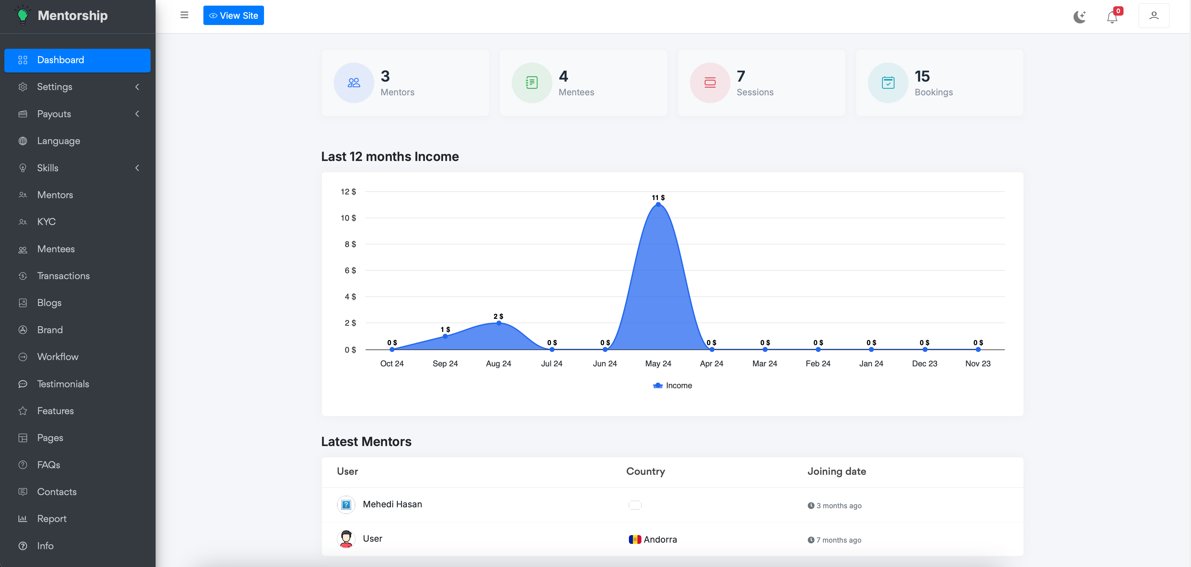Open the user profile icon menu

tap(1154, 16)
